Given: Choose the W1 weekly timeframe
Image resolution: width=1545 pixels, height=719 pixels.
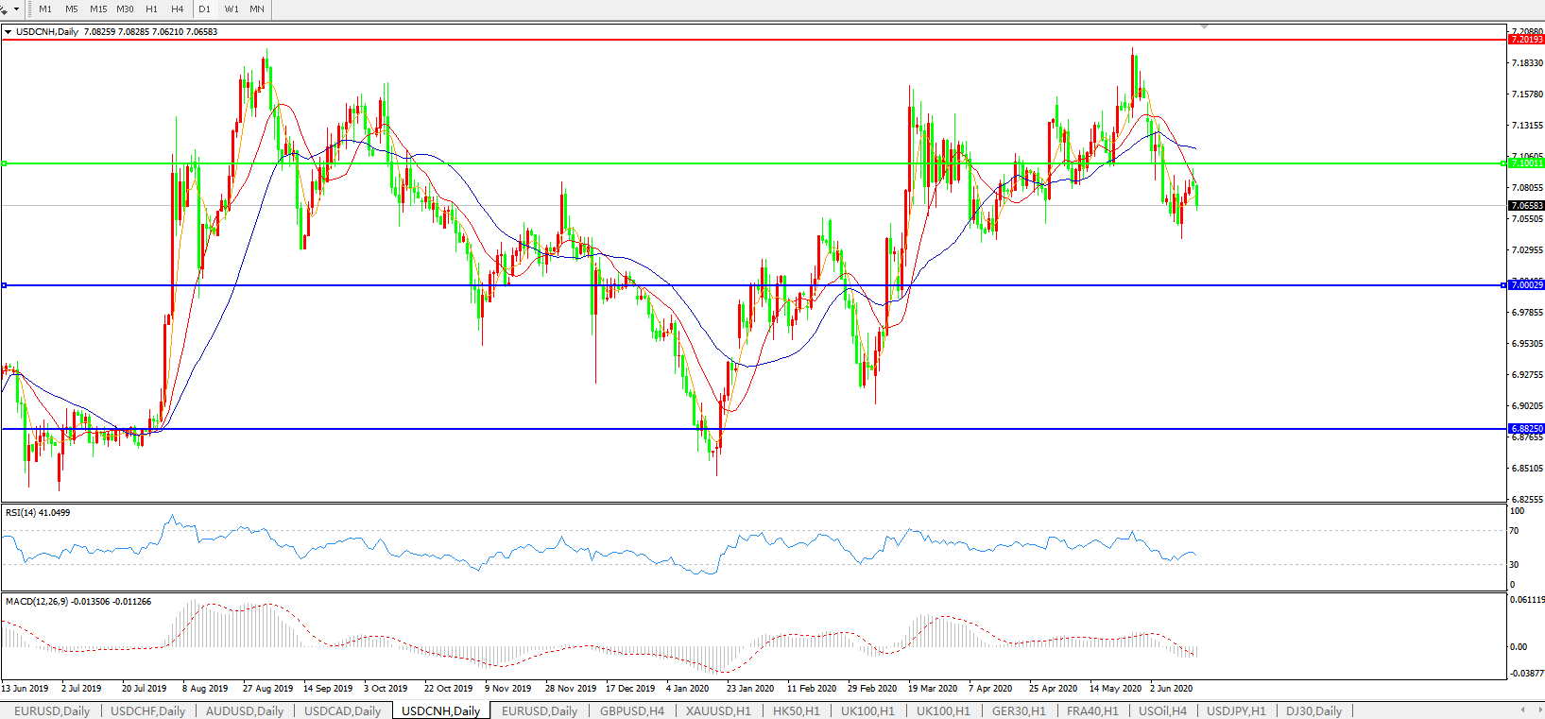Looking at the screenshot, I should 232,9.
